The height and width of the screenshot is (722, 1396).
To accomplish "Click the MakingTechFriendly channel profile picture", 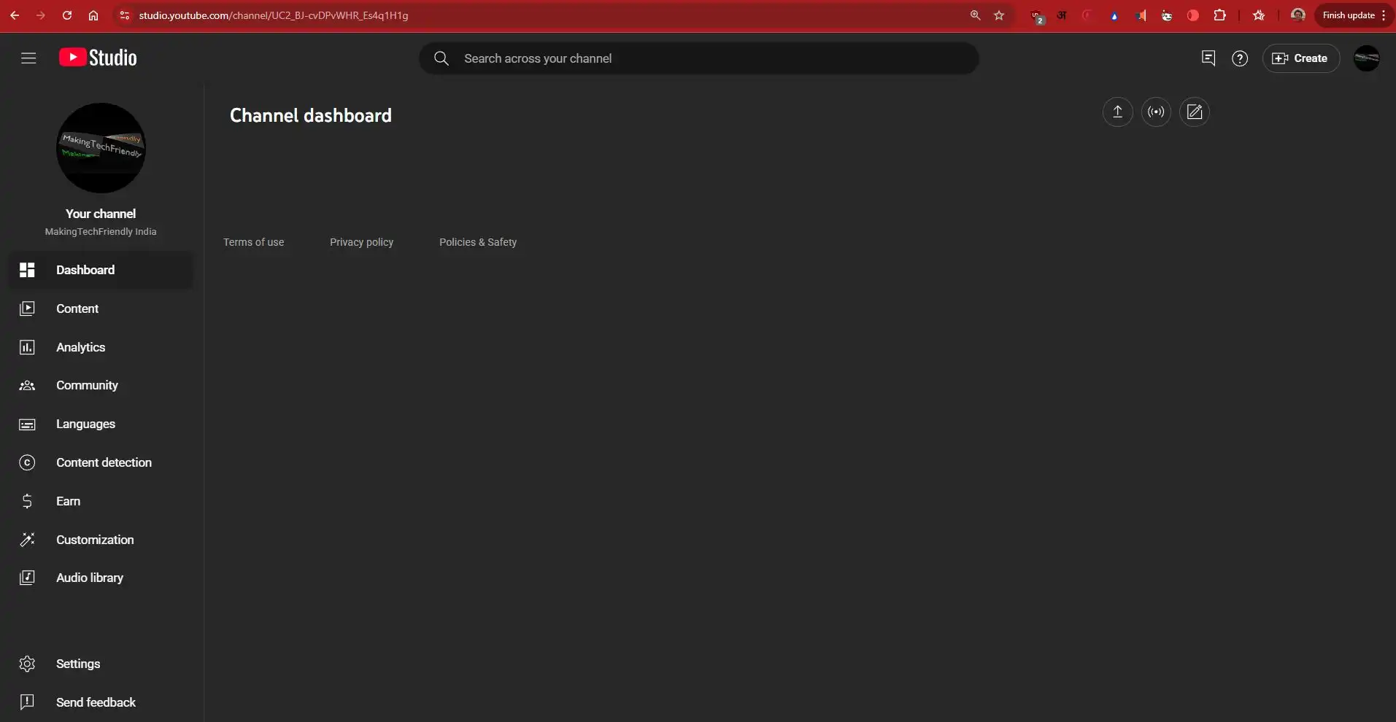I will pos(101,148).
